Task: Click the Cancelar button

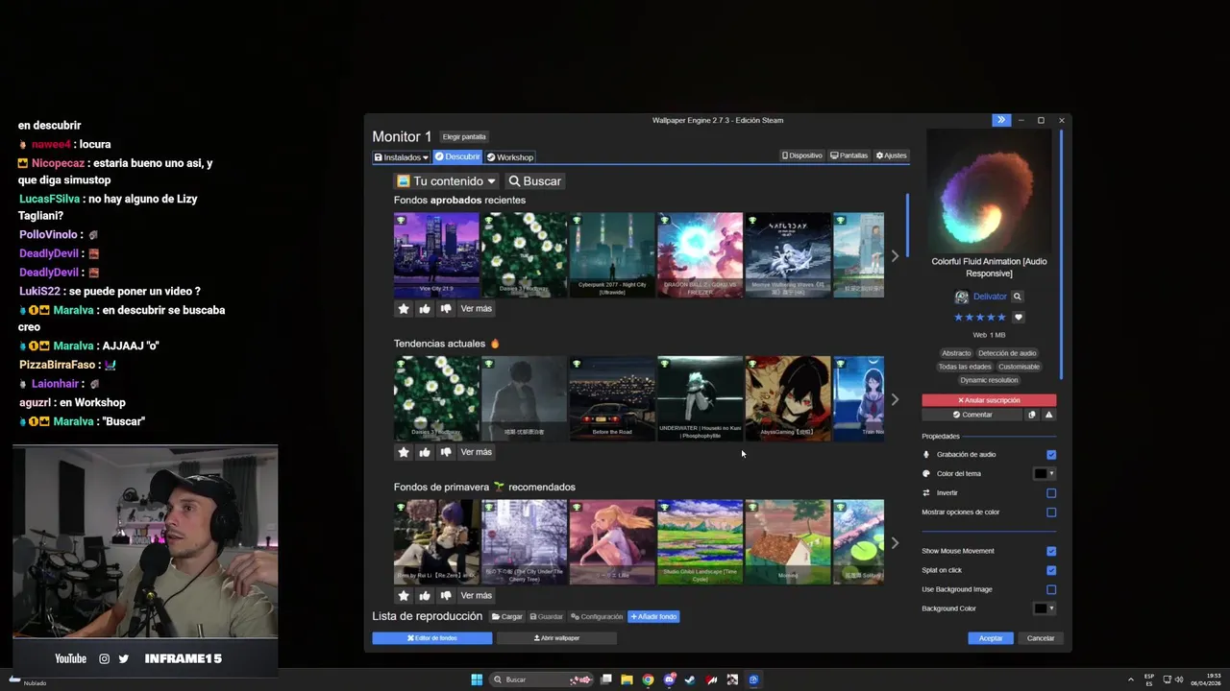Action: (1041, 638)
